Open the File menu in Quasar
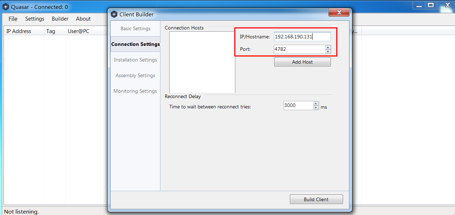This screenshot has height=215, width=455. coord(13,19)
